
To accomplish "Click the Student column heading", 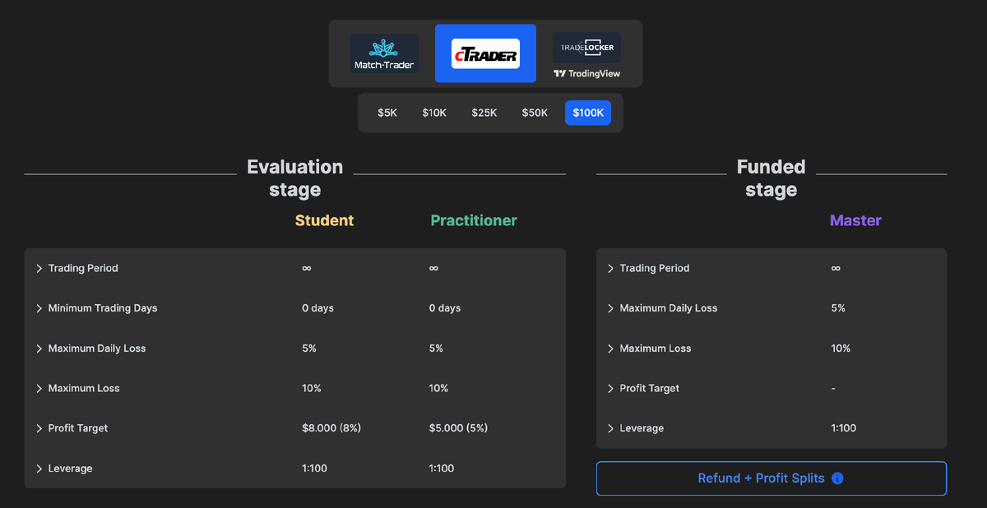I will coord(324,220).
